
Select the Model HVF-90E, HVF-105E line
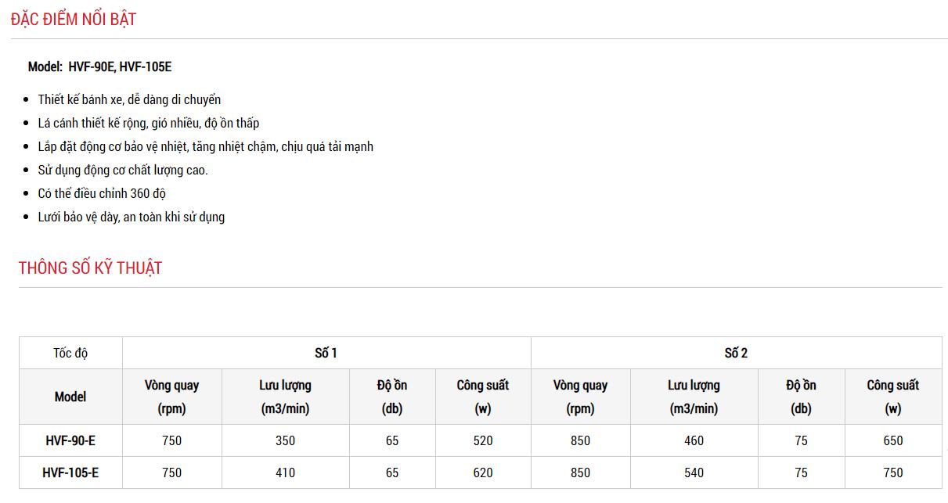tap(99, 67)
